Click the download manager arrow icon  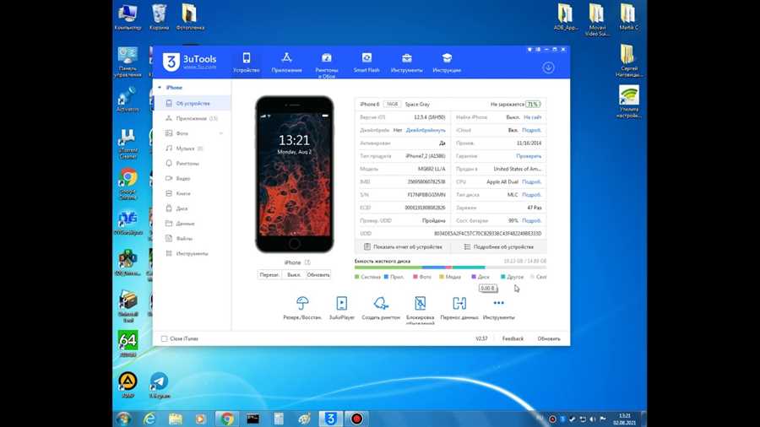548,68
